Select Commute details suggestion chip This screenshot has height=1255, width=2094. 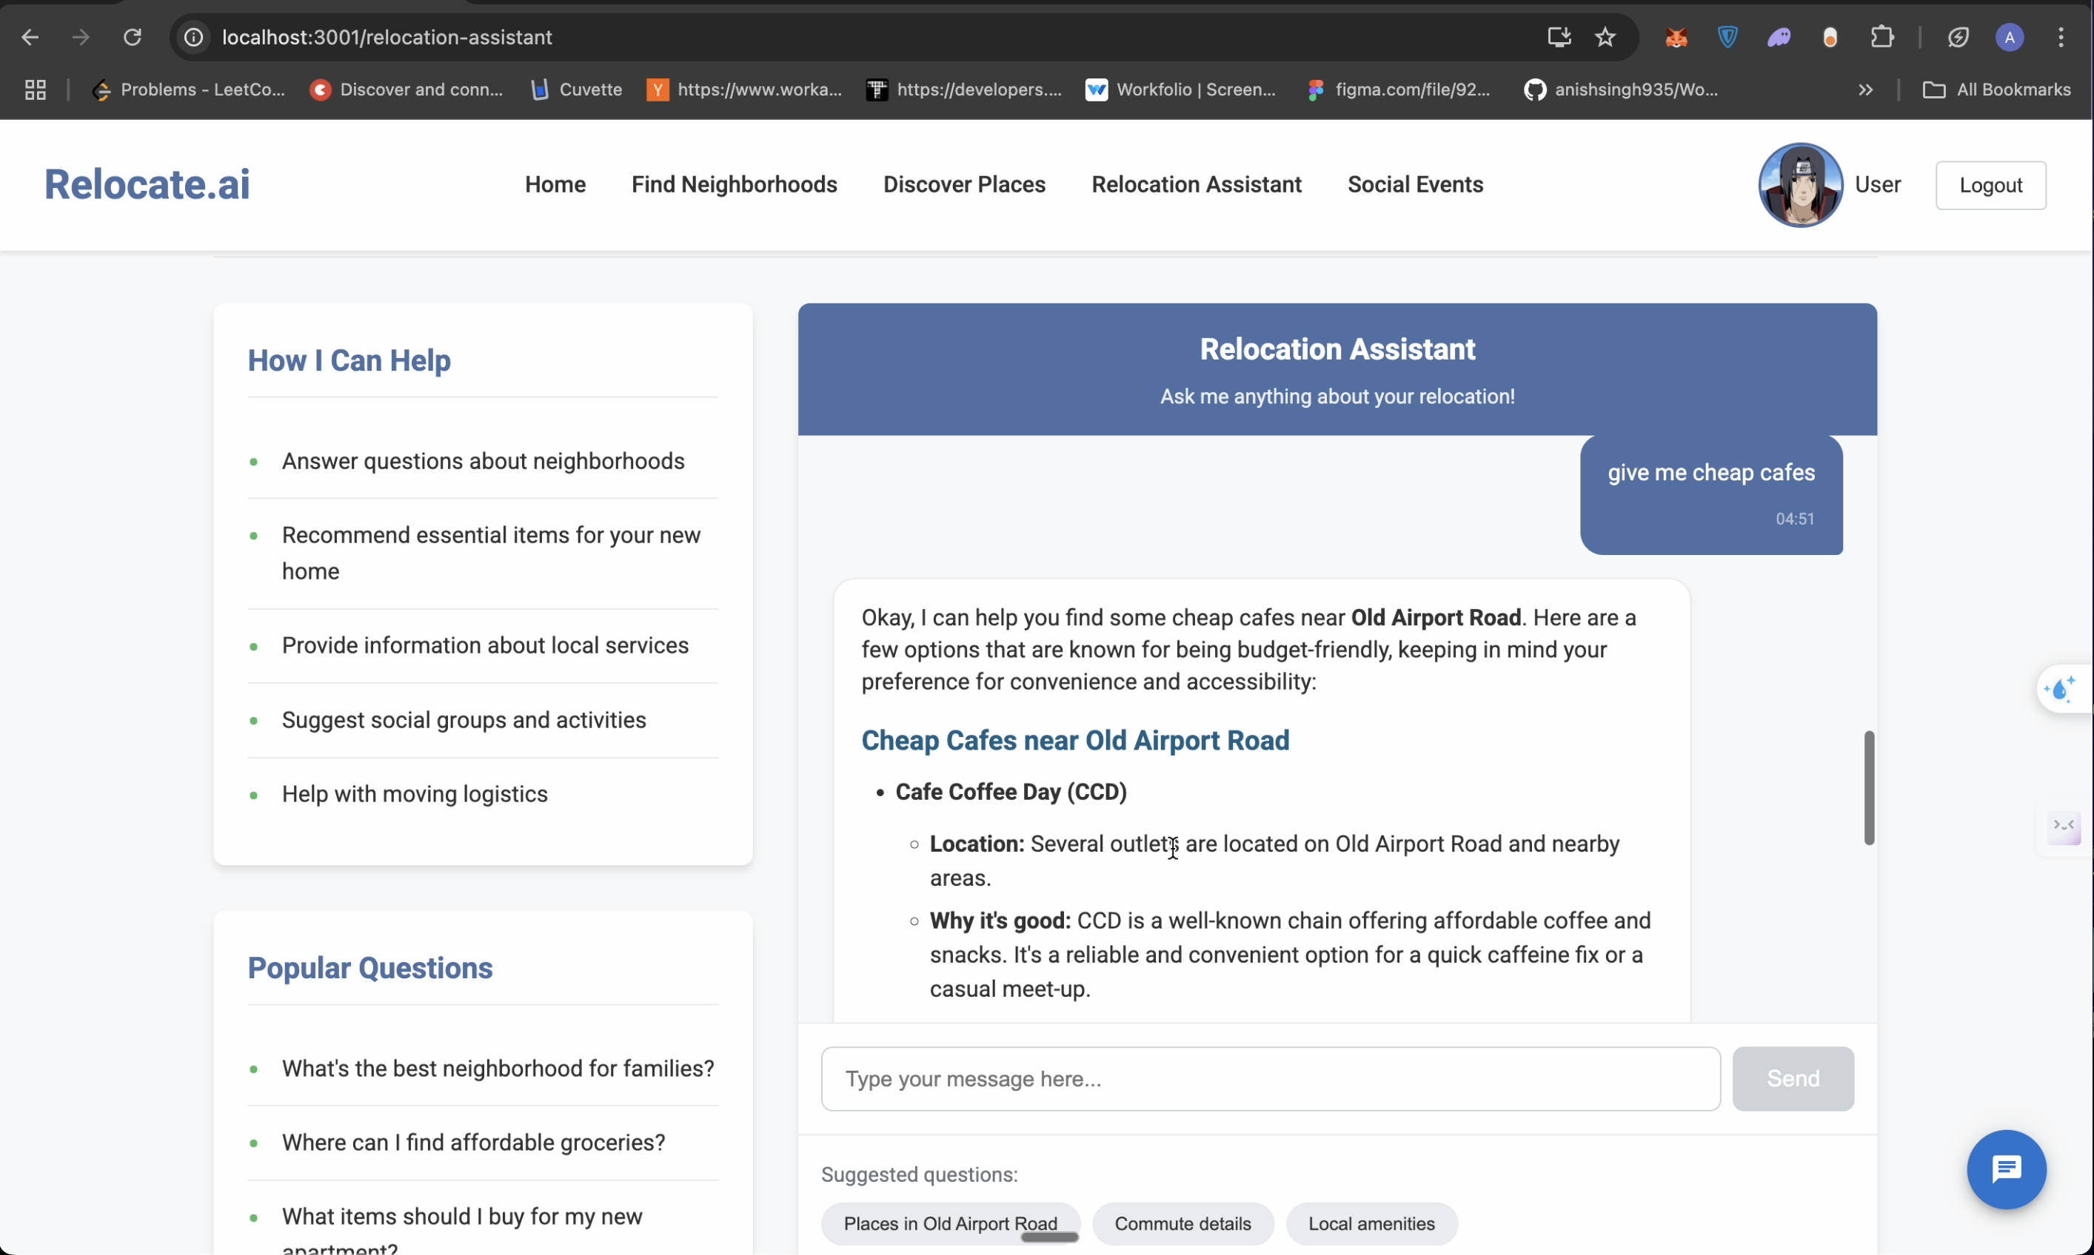1183,1223
